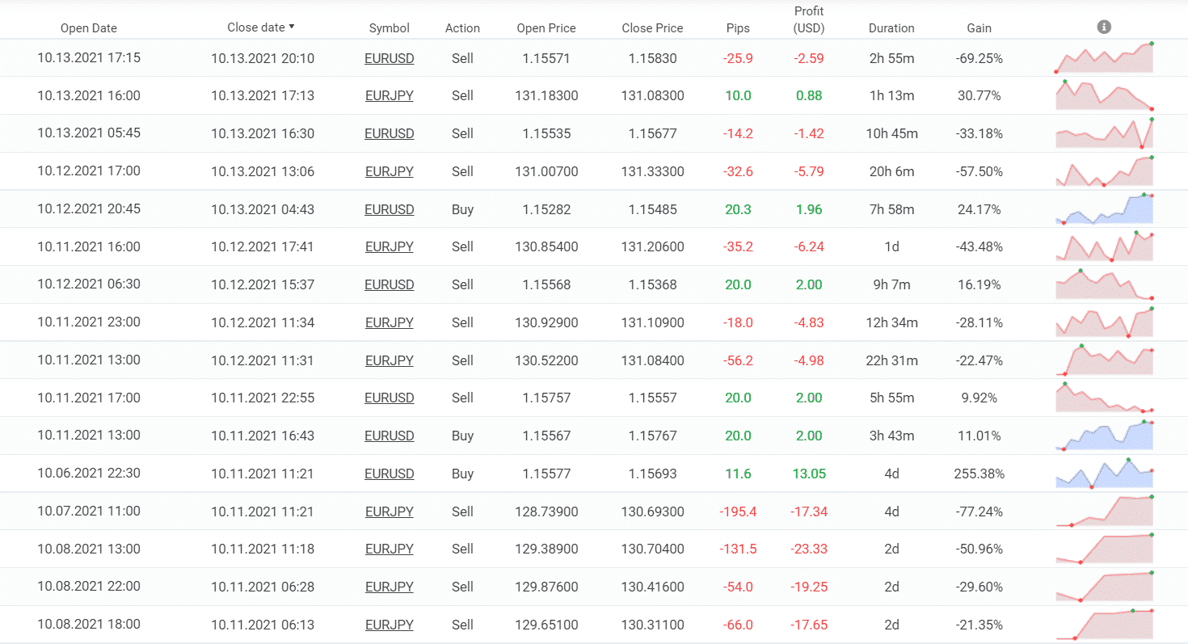Select the open date 10.08.2021 22:00
The image size is (1188, 644).
click(x=89, y=587)
